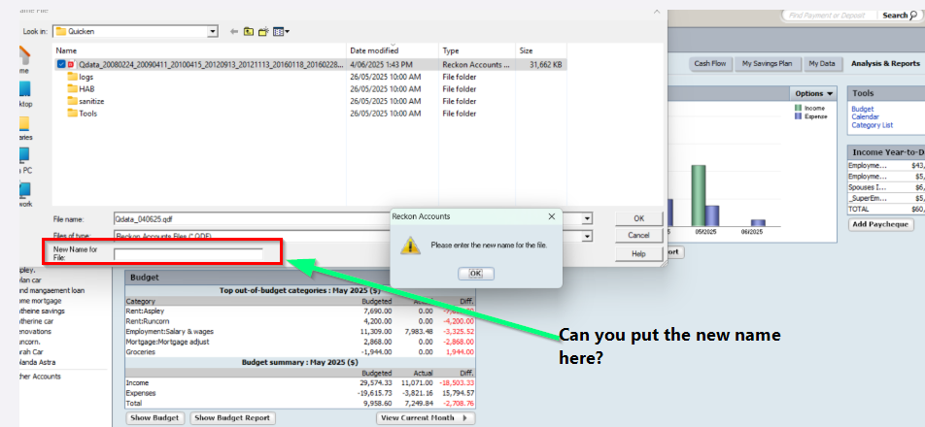This screenshot has height=427, width=925.
Task: Click the Help button in file dialog
Action: (x=639, y=254)
